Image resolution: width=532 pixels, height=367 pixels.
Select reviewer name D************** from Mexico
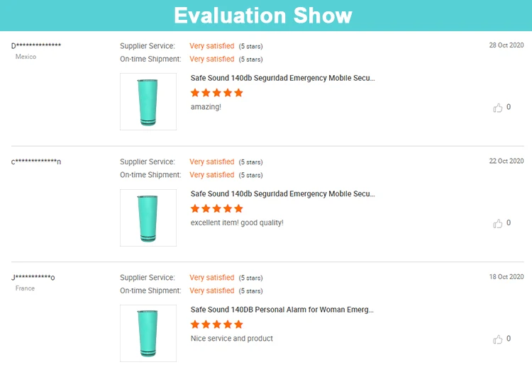point(36,46)
